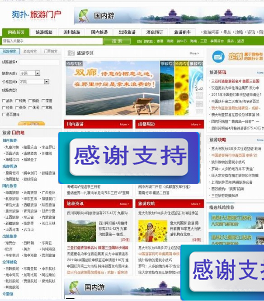Click More in 旅游专区 header

click(x=194, y=53)
